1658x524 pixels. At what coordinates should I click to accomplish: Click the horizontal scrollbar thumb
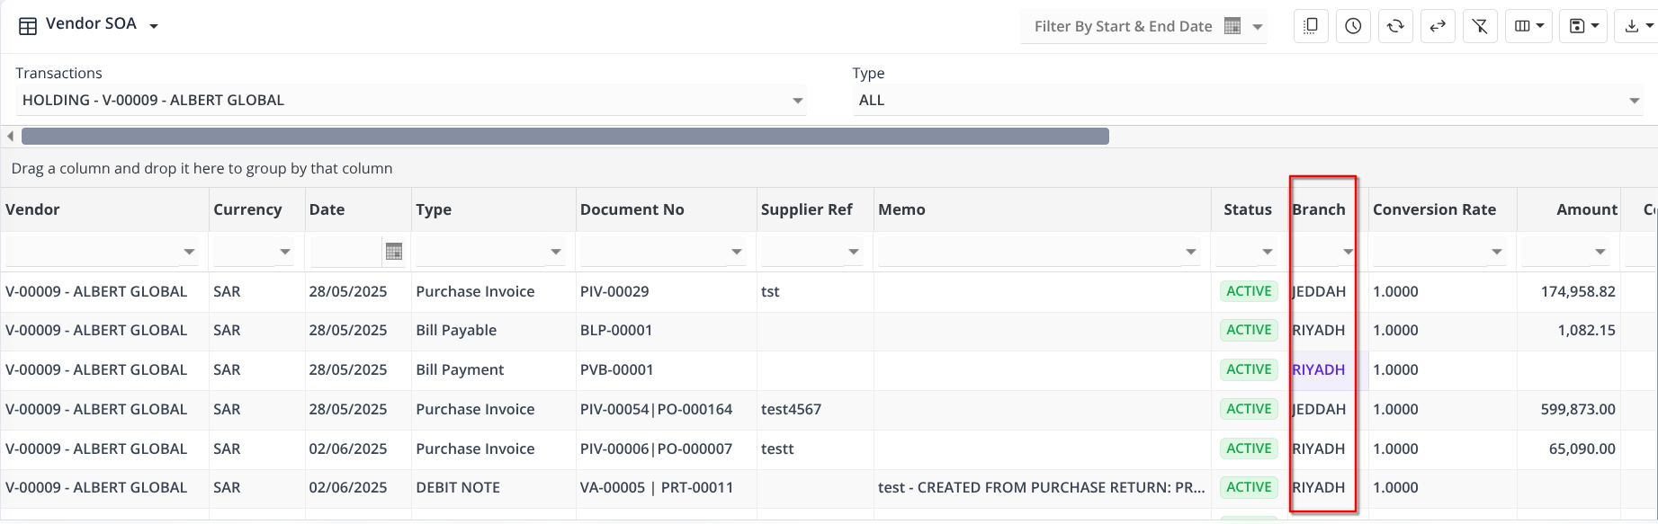(565, 137)
